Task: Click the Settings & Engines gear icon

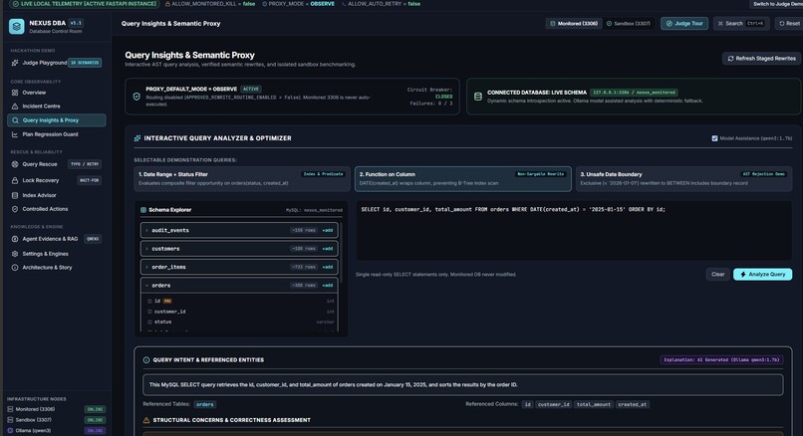Action: coord(15,253)
